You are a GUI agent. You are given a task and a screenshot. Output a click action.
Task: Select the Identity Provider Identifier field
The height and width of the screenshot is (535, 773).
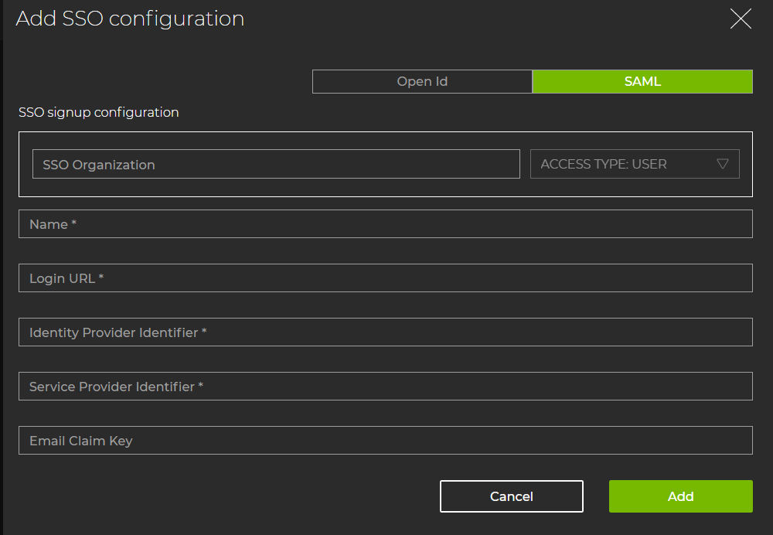(x=385, y=332)
